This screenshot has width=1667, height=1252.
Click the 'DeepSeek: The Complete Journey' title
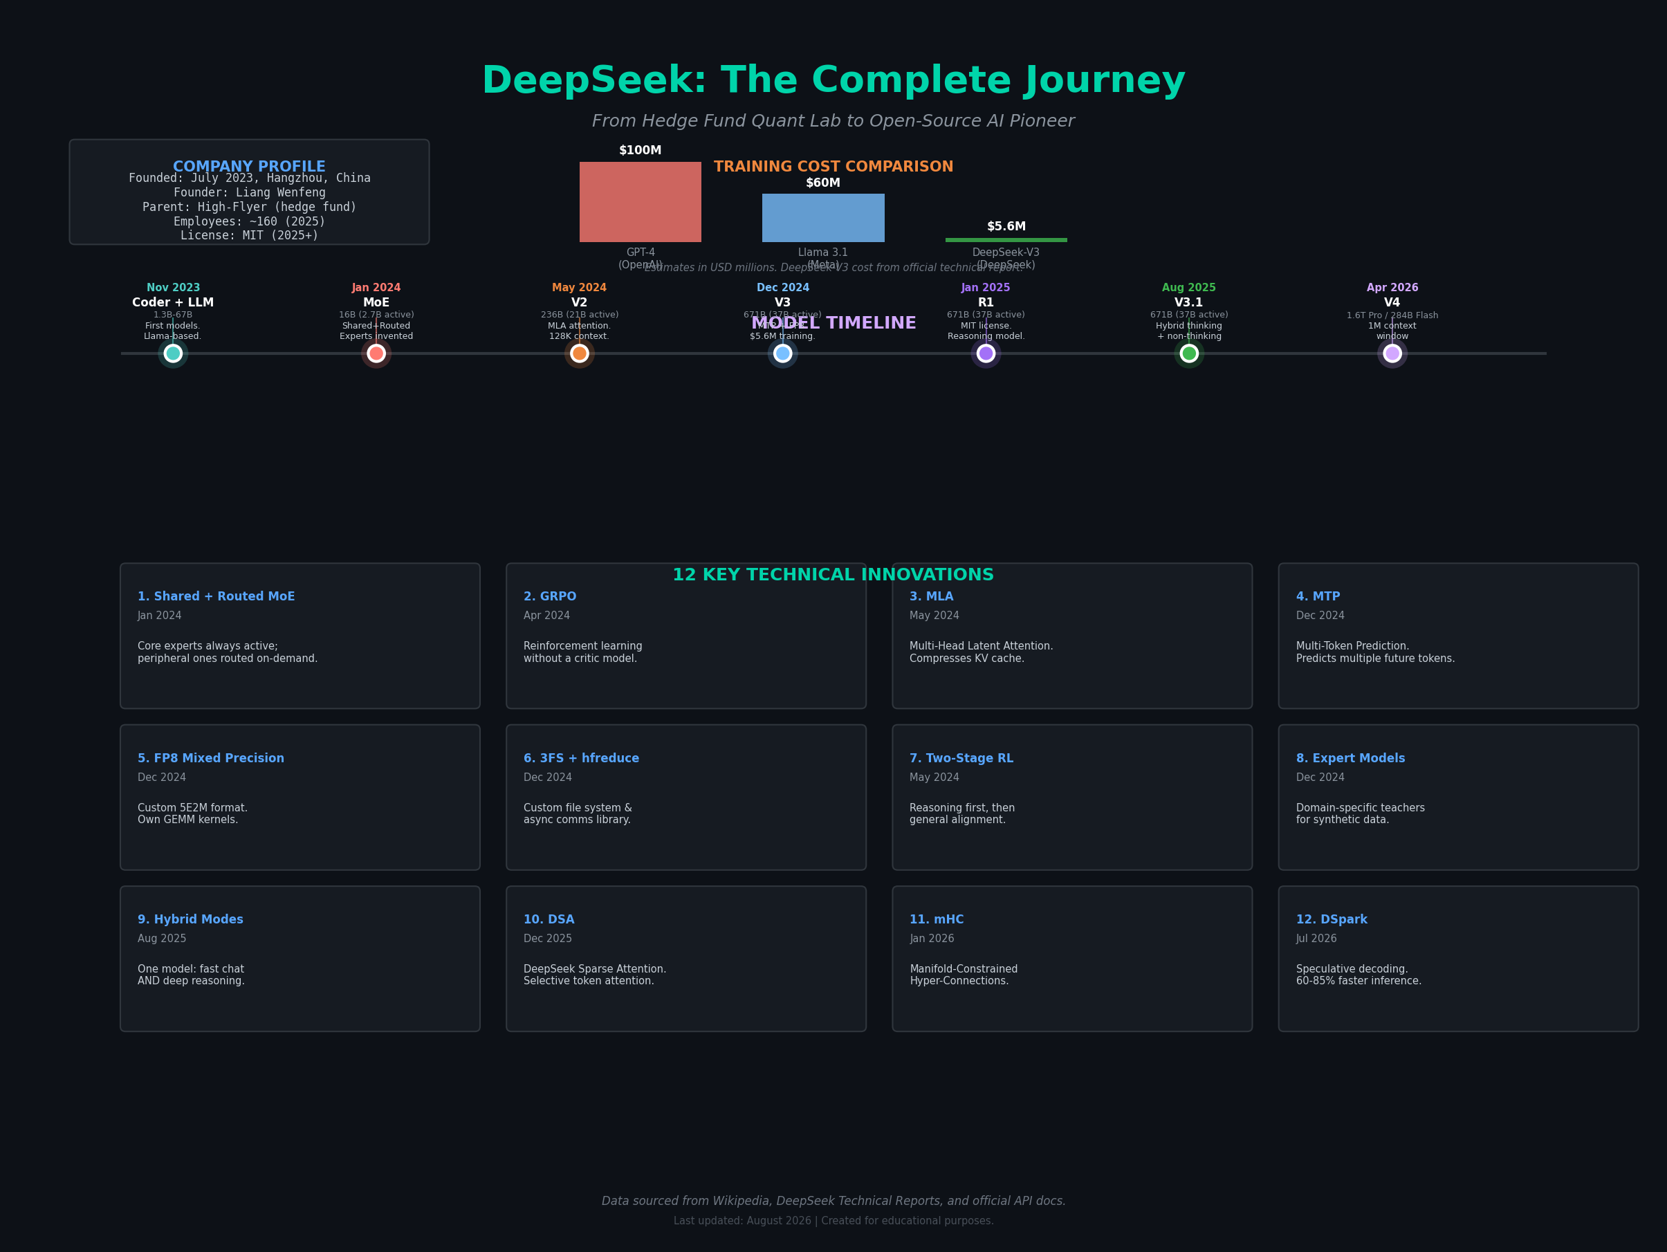pyautogui.click(x=833, y=81)
